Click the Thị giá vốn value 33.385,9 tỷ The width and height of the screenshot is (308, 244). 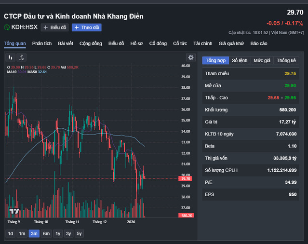click(x=285, y=158)
